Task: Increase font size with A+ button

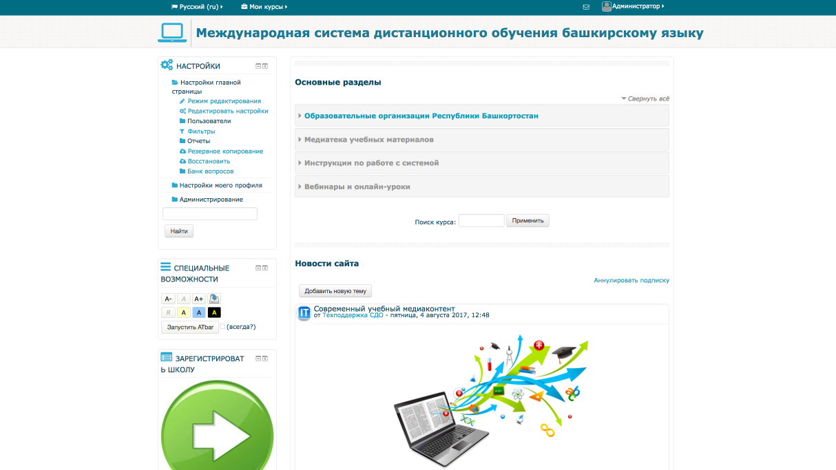Action: 198,299
